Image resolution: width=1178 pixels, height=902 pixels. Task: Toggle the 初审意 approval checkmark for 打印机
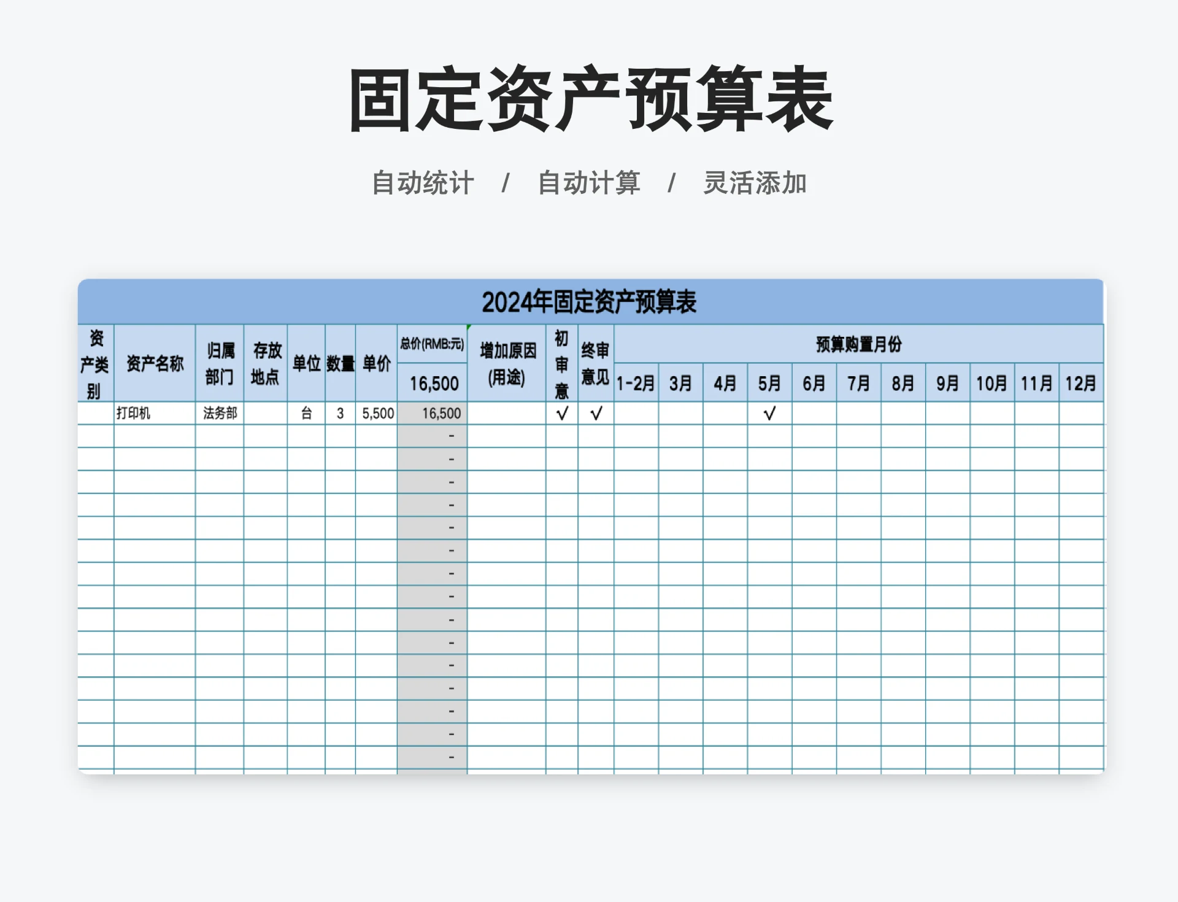point(560,413)
